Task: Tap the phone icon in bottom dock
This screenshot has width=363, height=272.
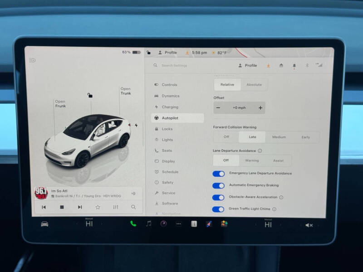Action: [132, 223]
